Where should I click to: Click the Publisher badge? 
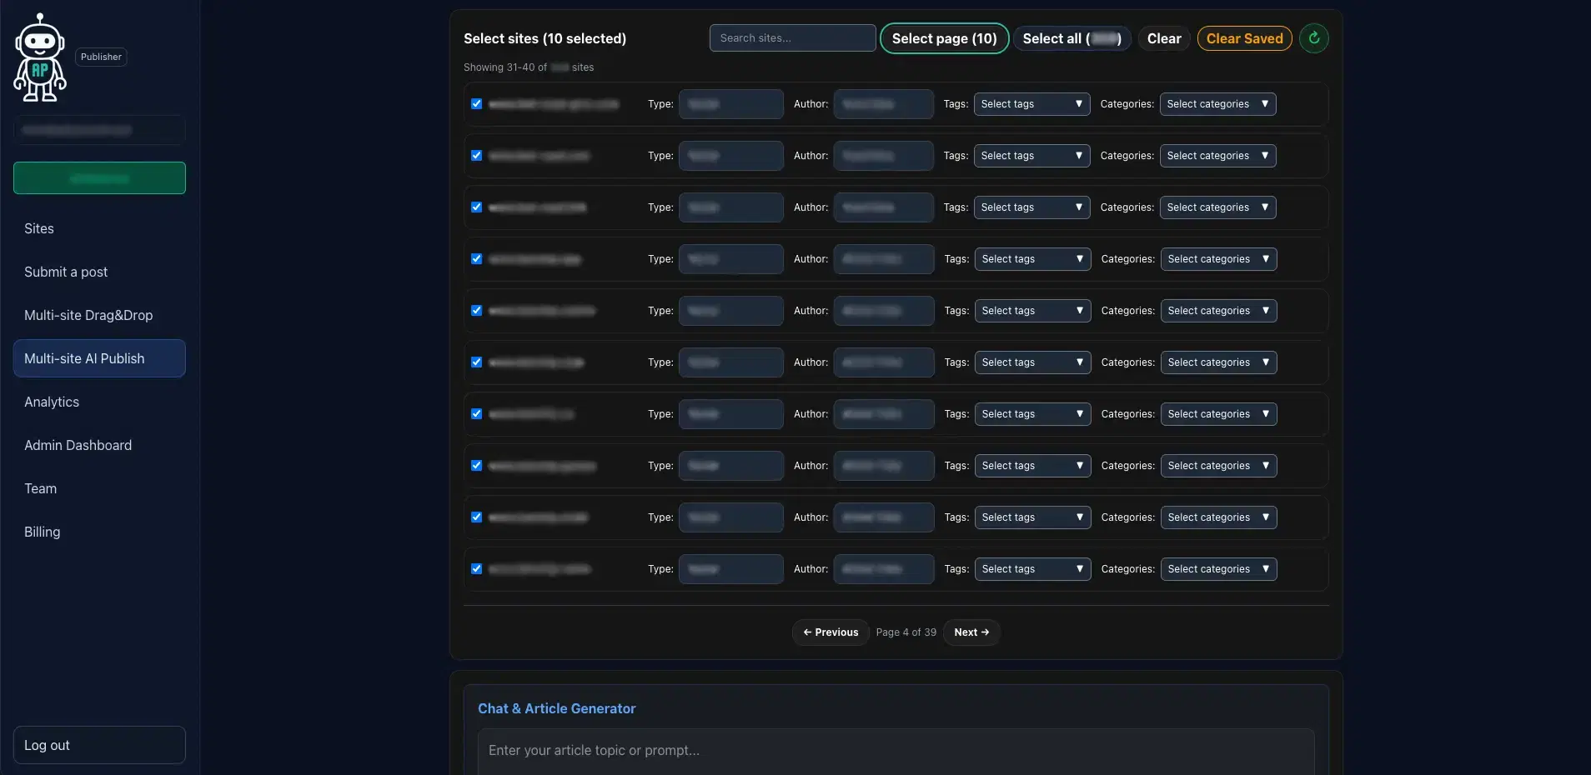(101, 57)
